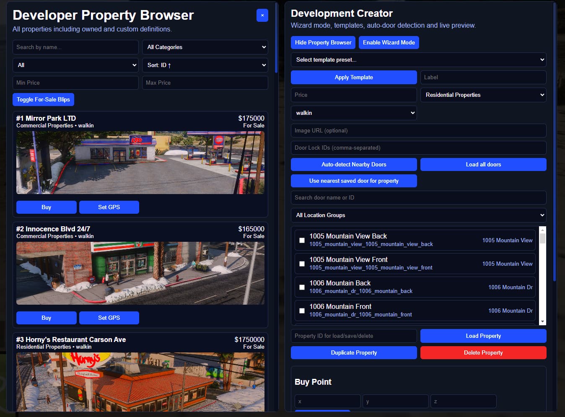565x417 pixels.
Task: Open the Innocence Blvd 24/7 thumbnail image
Action: click(x=140, y=273)
